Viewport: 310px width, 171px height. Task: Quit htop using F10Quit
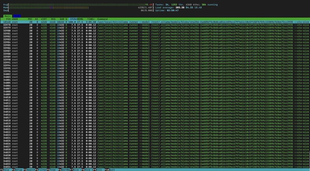pos(110,169)
